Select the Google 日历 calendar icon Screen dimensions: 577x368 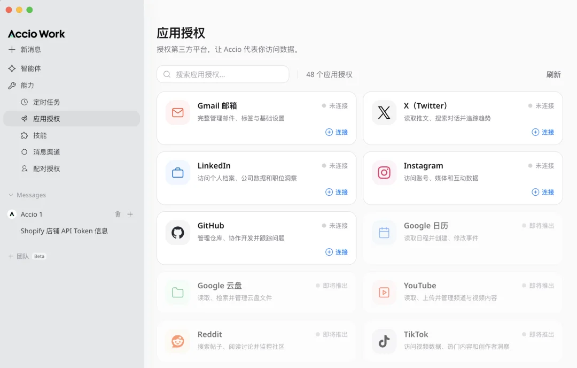click(x=384, y=233)
